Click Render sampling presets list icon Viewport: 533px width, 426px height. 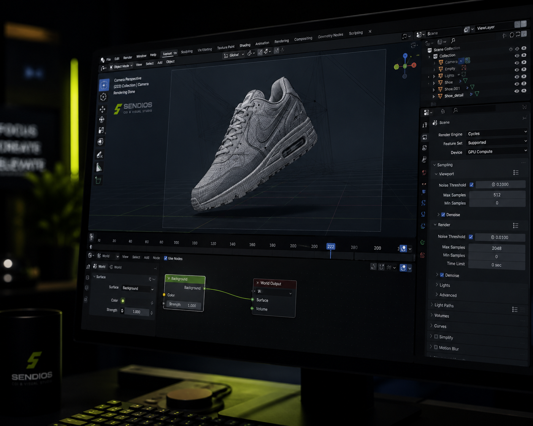click(516, 226)
